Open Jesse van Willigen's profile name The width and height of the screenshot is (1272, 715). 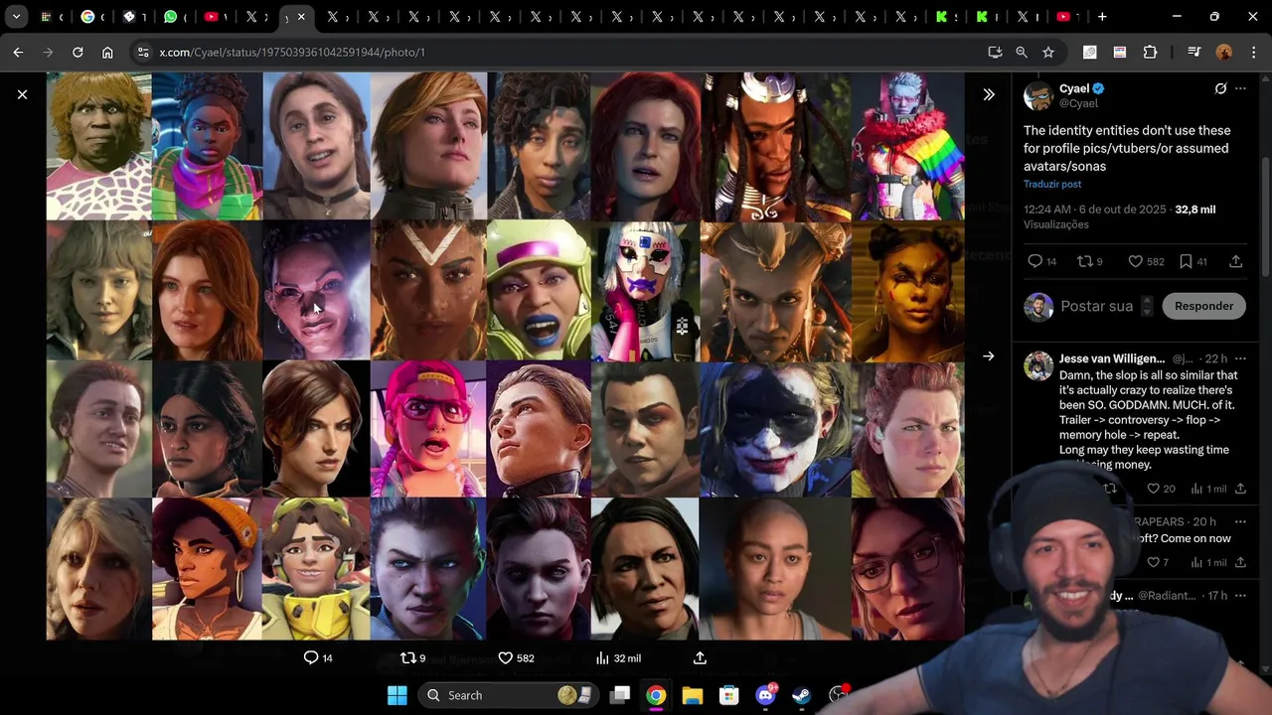tap(1112, 358)
